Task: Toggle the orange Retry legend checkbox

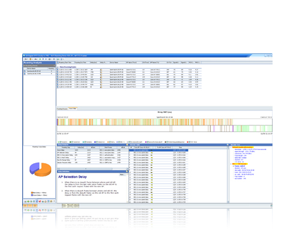Action: pyautogui.click(x=110, y=142)
